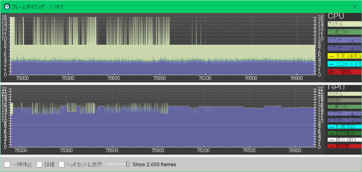Click the white 現在 (数) legend entry
The width and height of the screenshot is (362, 172).
click(x=344, y=139)
